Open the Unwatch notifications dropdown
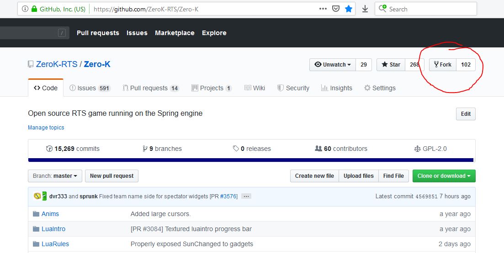504x253 pixels. coord(332,64)
